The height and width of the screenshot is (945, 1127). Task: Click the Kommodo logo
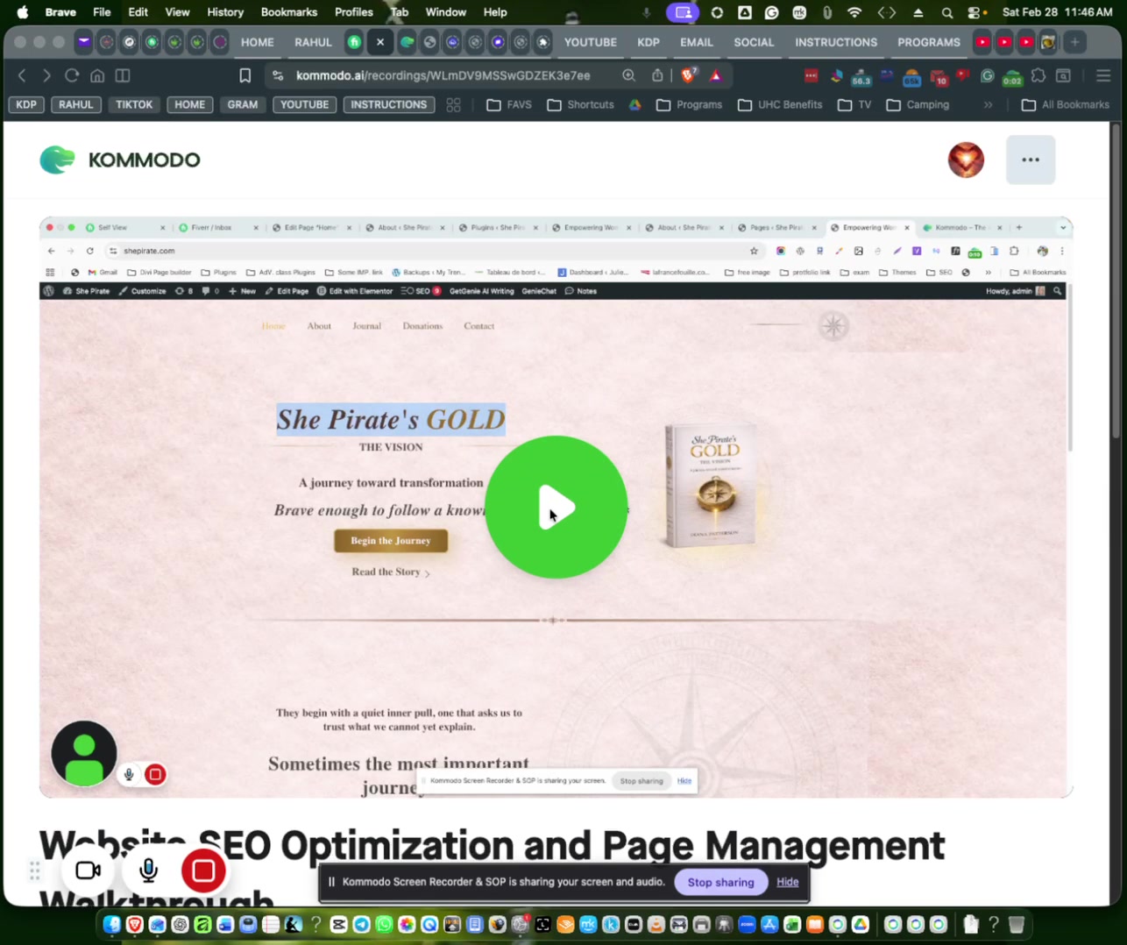[120, 160]
